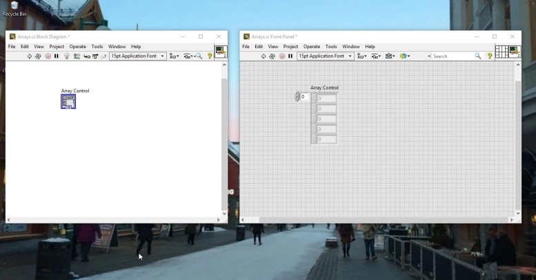This screenshot has height=280, width=536.
Task: Toggle Highlight Execution light bulb
Action: click(67, 56)
